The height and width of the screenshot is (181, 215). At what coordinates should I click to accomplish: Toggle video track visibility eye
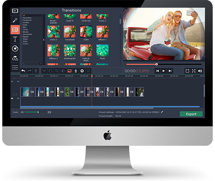[x=12, y=98]
